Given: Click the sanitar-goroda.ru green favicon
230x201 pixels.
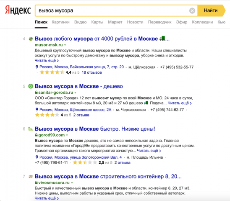Looking at the screenshot, I should pyautogui.click(x=31, y=86).
